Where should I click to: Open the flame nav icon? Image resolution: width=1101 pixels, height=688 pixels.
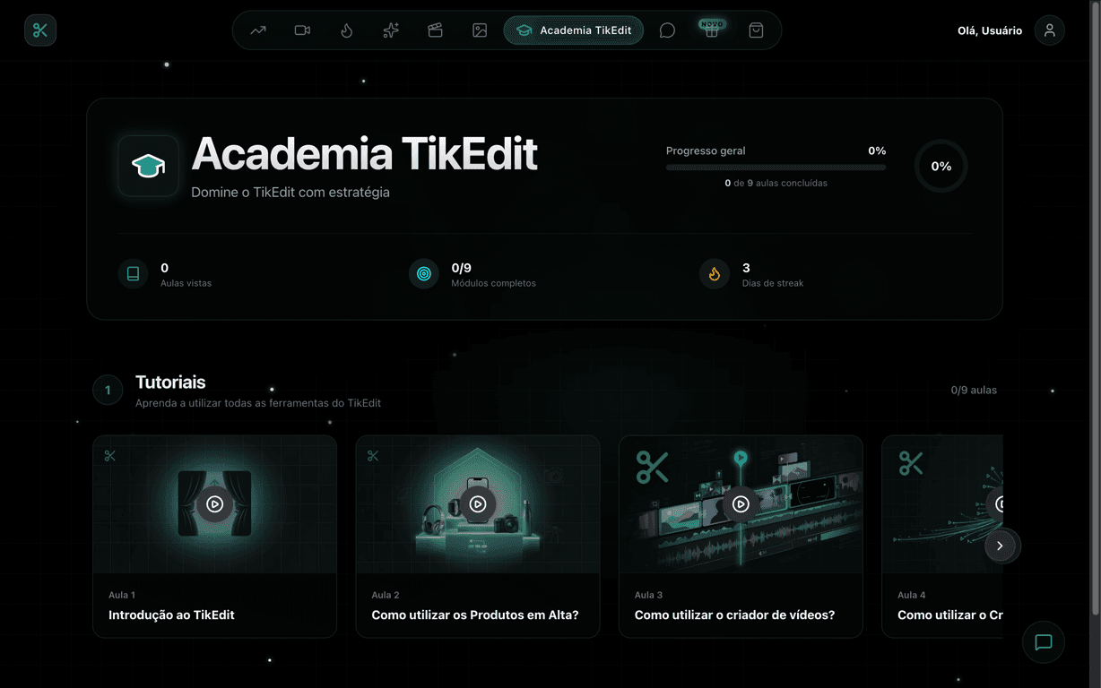click(347, 30)
